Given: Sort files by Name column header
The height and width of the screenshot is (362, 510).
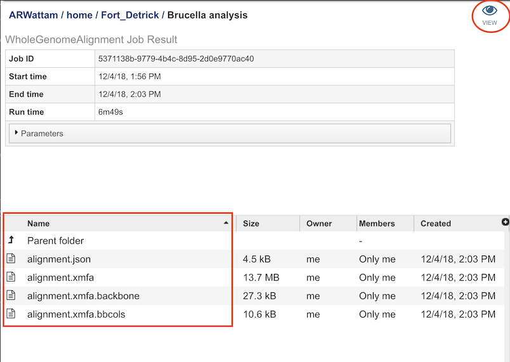Looking at the screenshot, I should point(39,224).
